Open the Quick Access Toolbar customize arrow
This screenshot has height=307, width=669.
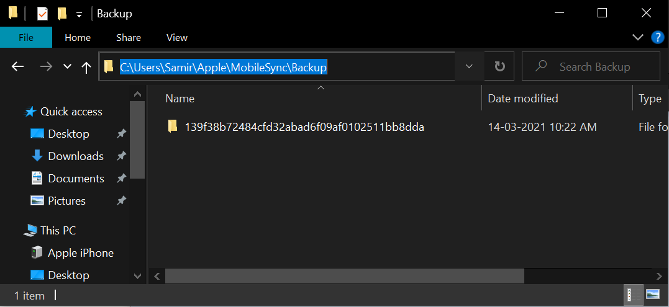(x=79, y=14)
